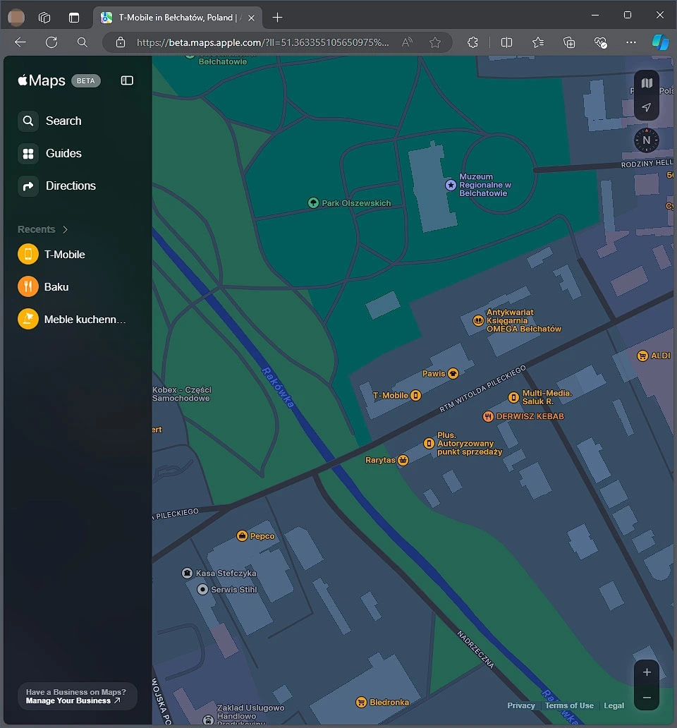Image resolution: width=677 pixels, height=728 pixels.
Task: Open browser Extensions icon
Action: point(472,42)
